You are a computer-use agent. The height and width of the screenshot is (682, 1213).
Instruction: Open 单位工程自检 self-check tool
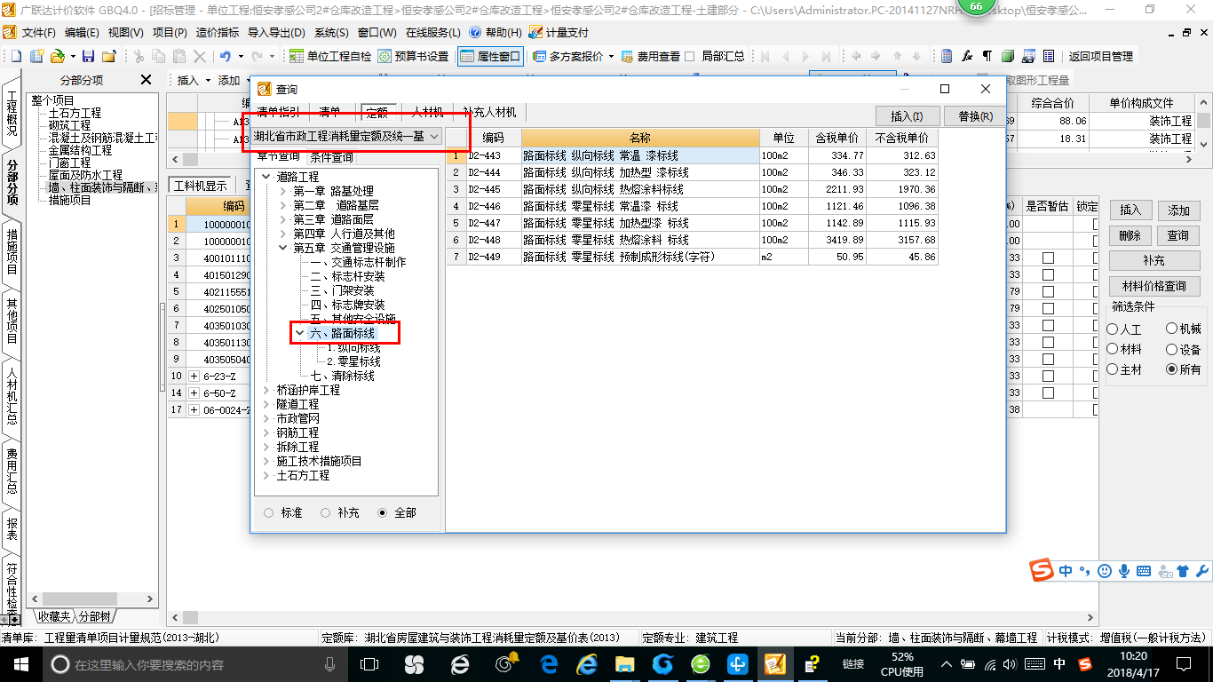click(x=331, y=56)
